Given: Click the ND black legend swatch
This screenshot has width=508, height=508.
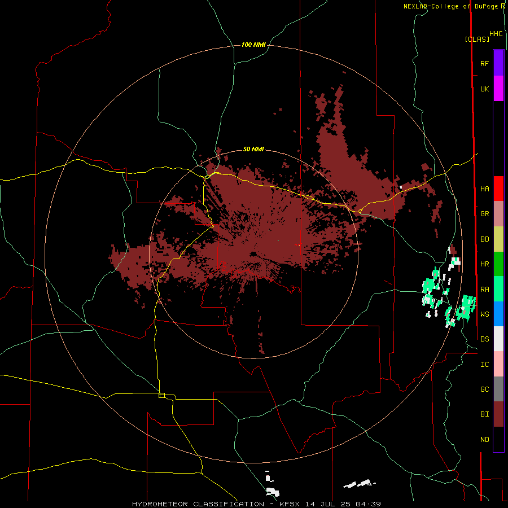Looking at the screenshot, I should click(x=498, y=439).
